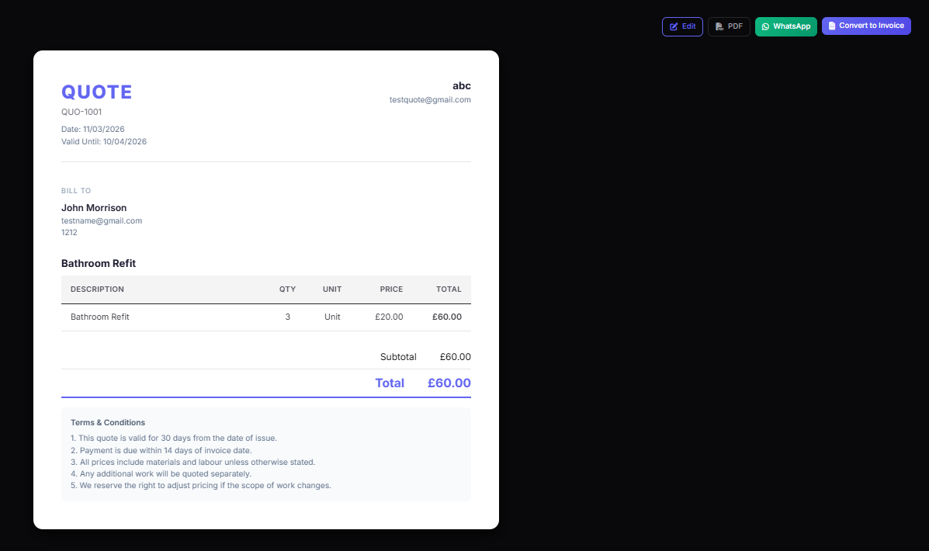Click the WhatsApp logo icon

pos(765,26)
